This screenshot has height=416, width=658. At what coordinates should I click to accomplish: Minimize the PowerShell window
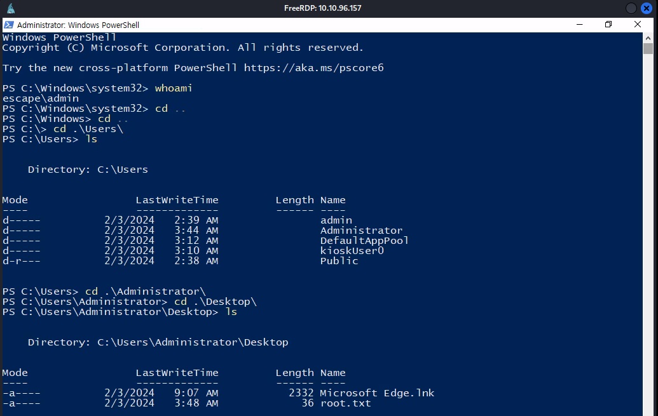(x=580, y=25)
